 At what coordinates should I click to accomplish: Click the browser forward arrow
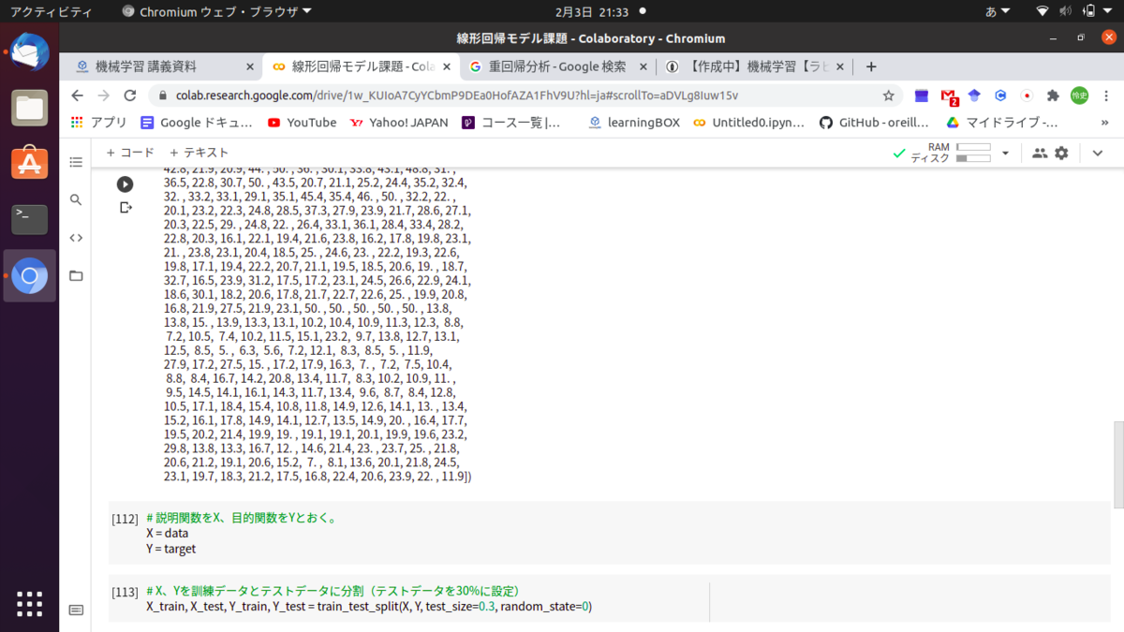103,96
